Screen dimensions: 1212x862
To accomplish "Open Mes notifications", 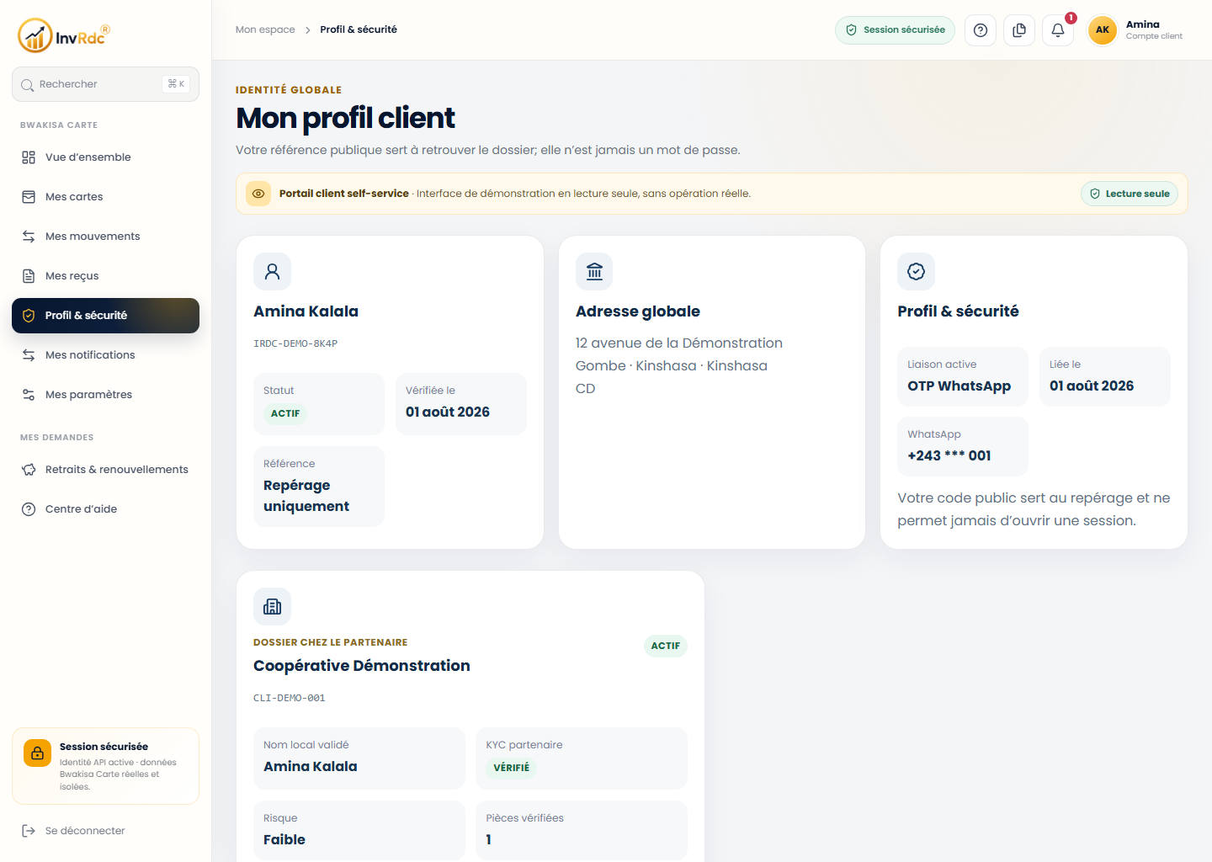I will click(x=106, y=355).
